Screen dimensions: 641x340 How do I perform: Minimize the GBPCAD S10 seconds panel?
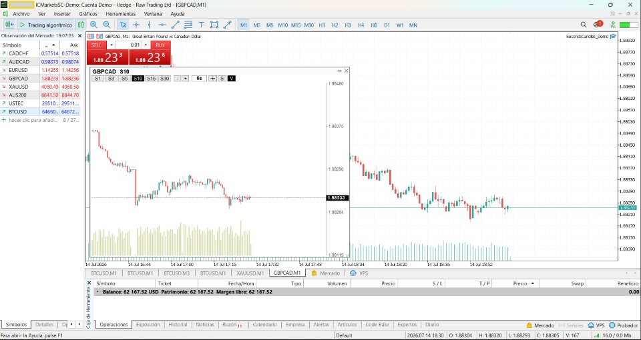[339, 71]
